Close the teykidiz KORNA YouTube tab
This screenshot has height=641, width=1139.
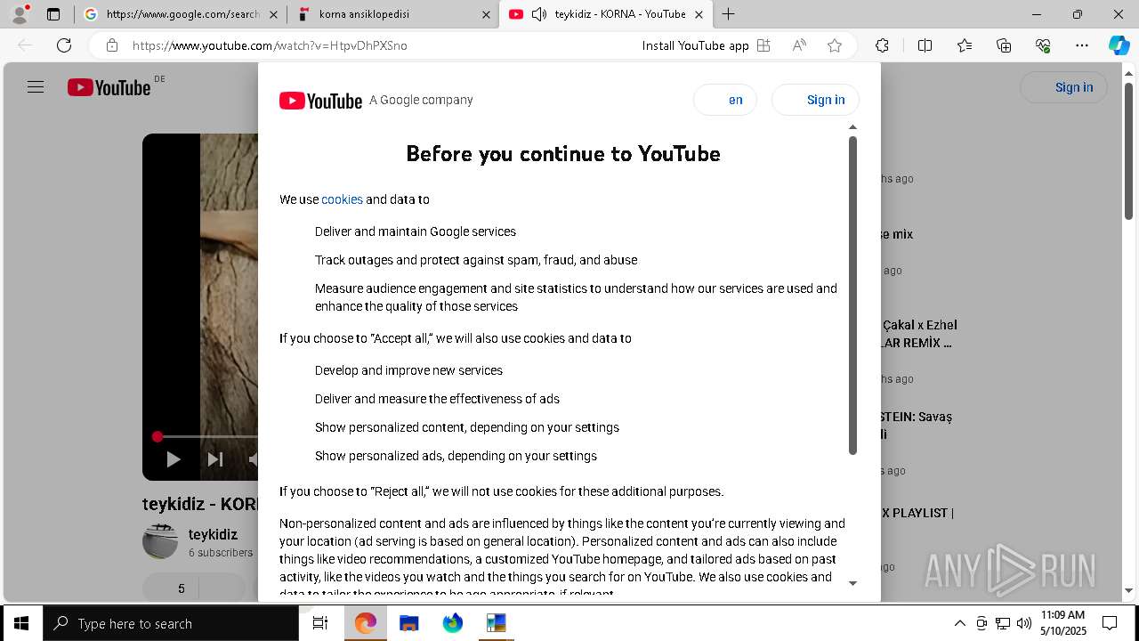(699, 14)
